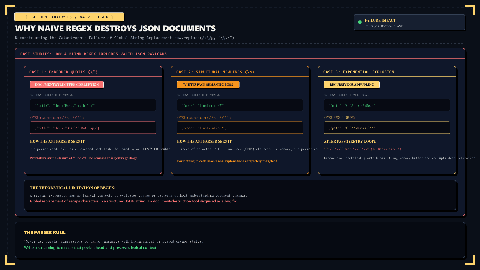
Task: Click the 'Premature string closure' warning line
Action: pyautogui.click(x=84, y=158)
